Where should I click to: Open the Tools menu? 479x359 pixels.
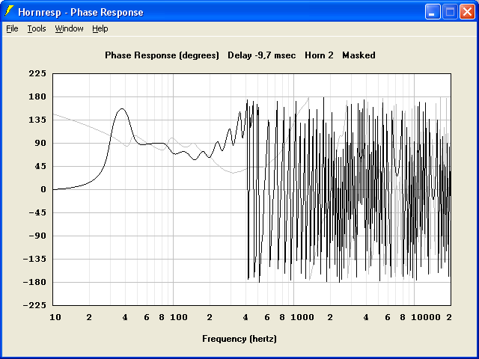37,28
